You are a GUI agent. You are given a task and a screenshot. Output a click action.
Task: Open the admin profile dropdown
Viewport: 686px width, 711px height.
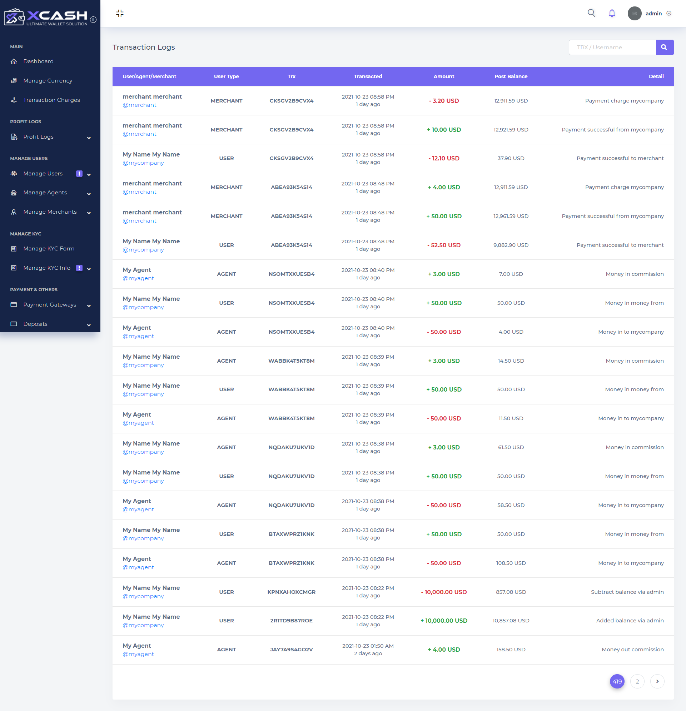pos(653,14)
